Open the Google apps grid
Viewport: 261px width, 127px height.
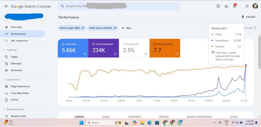coord(247,6)
